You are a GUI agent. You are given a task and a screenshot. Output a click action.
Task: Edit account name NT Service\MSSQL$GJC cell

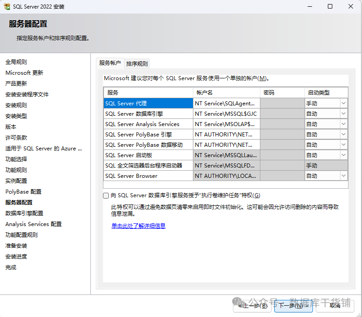[x=227, y=114]
